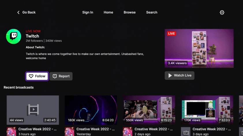
Task: Click the play triangle in Watch Live
Action: (170, 75)
